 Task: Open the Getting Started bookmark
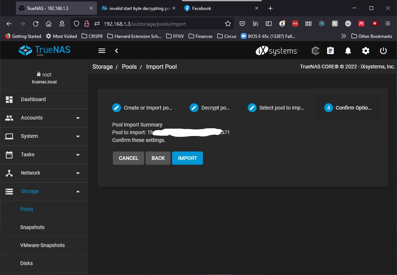click(x=23, y=36)
